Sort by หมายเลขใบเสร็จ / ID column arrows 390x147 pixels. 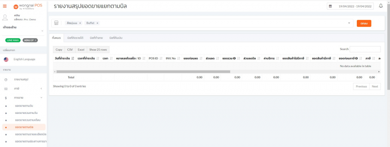click(144, 58)
